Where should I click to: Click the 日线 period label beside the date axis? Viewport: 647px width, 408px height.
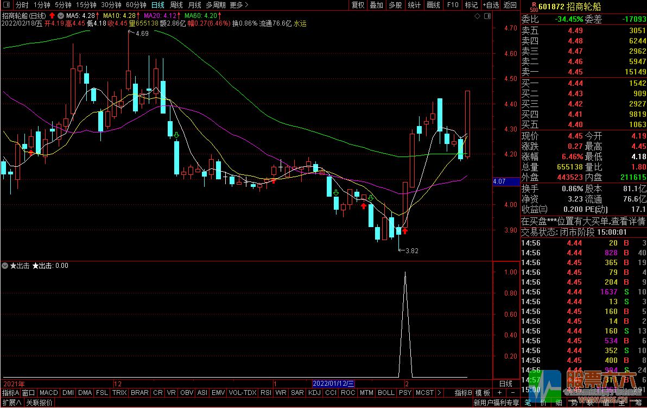(506, 384)
